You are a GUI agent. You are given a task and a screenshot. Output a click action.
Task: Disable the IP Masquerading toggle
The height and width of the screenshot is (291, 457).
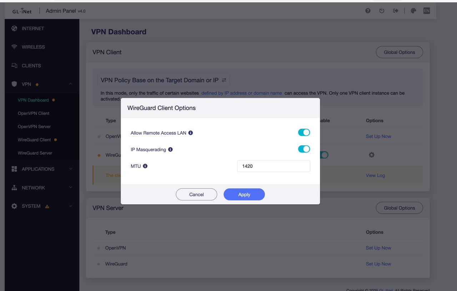[x=304, y=149]
